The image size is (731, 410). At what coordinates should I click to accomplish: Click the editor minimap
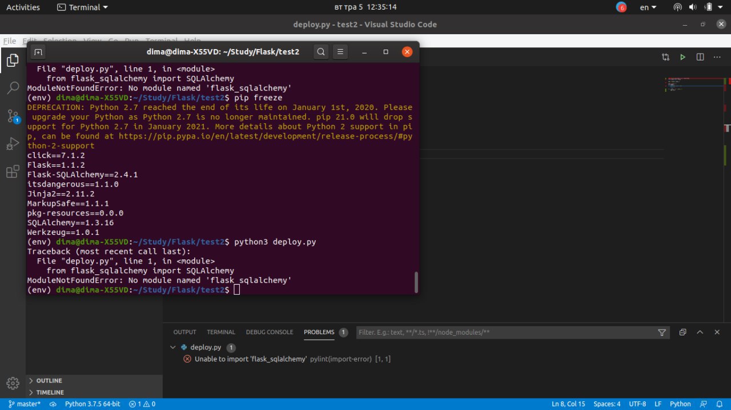(694, 86)
